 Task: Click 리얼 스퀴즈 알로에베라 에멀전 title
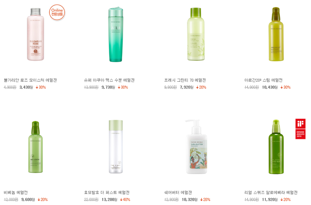[271, 193]
